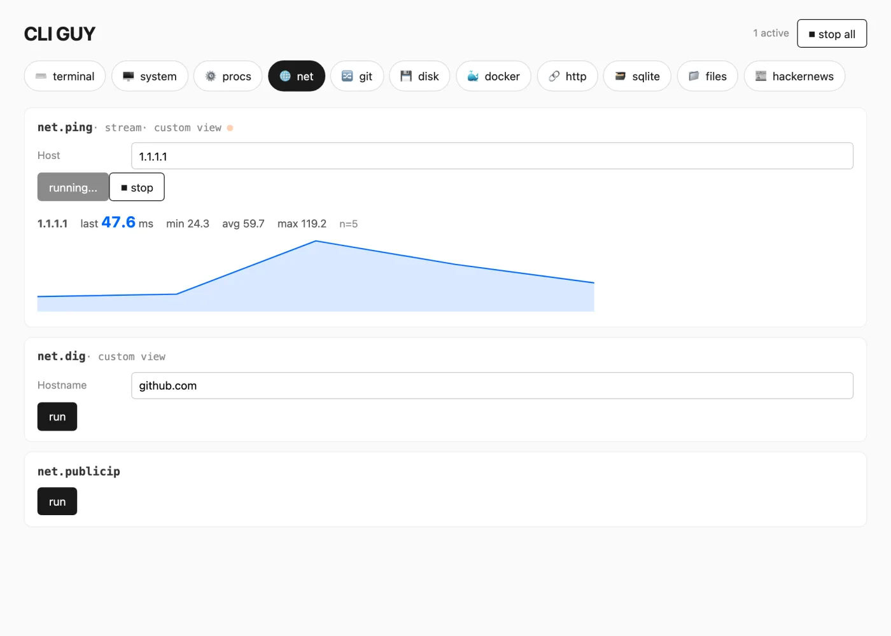
Task: Open the procs tab
Action: (x=228, y=76)
